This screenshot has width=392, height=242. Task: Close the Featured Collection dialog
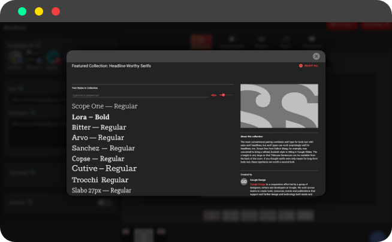tap(316, 56)
